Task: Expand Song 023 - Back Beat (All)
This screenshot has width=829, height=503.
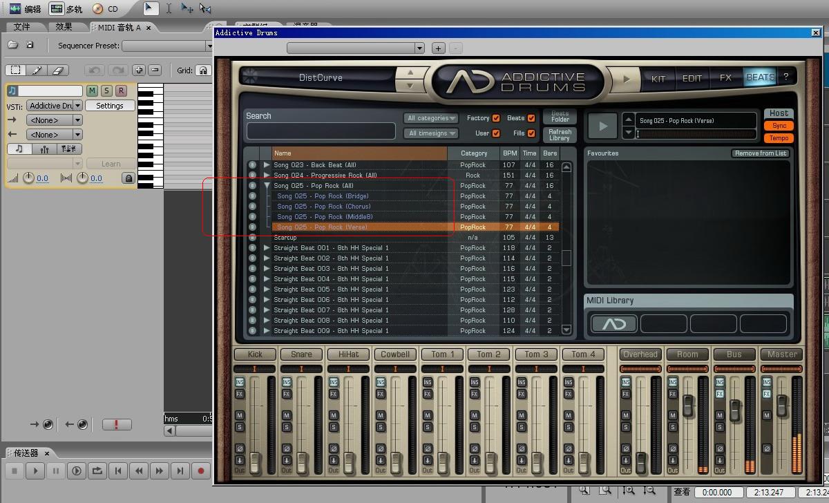Action: pyautogui.click(x=267, y=165)
